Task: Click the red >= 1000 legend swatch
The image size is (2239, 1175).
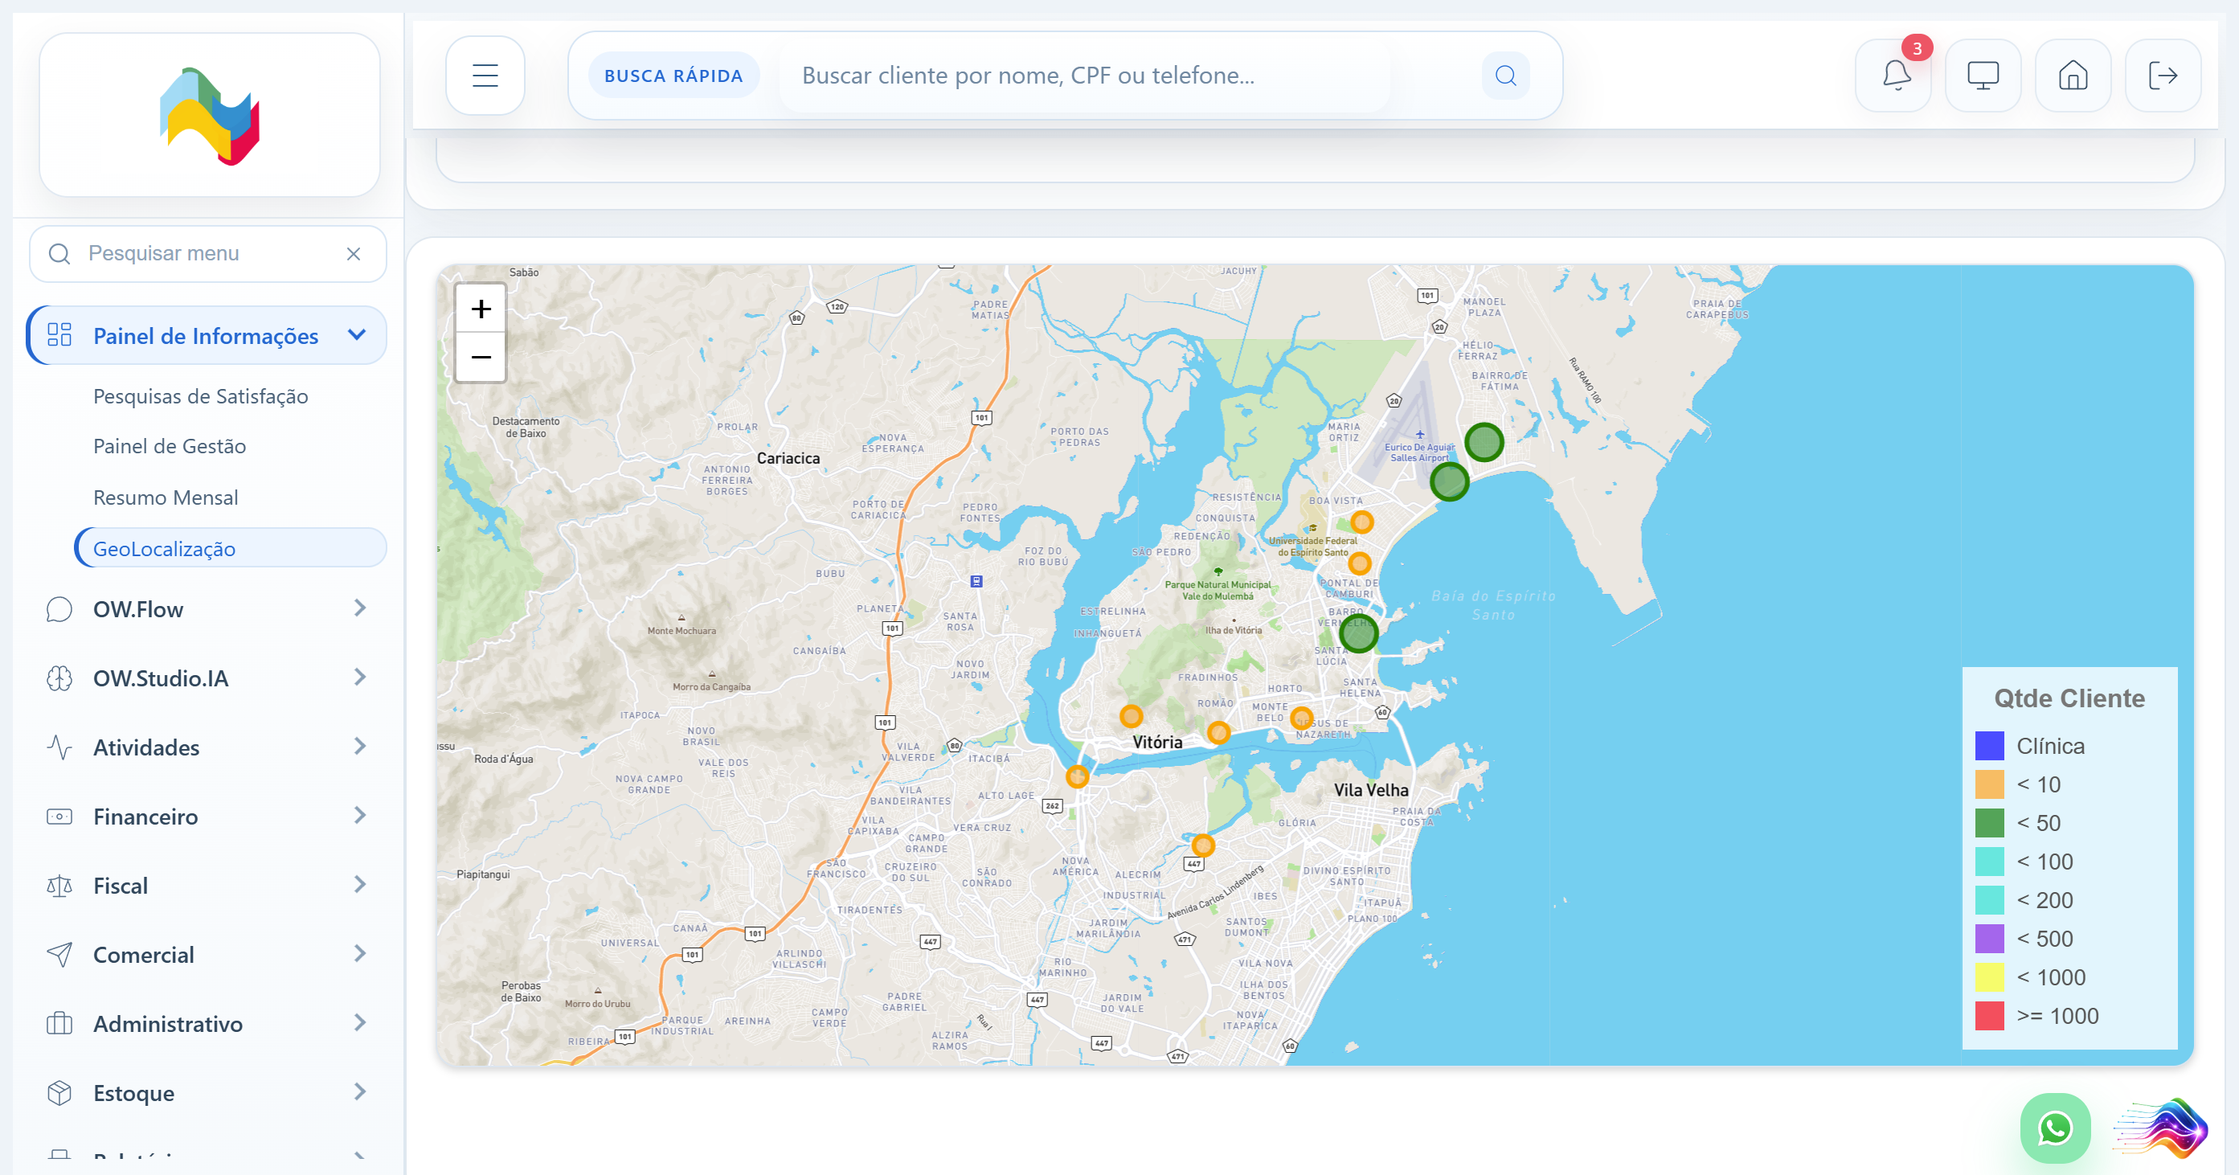Action: tap(1989, 1016)
